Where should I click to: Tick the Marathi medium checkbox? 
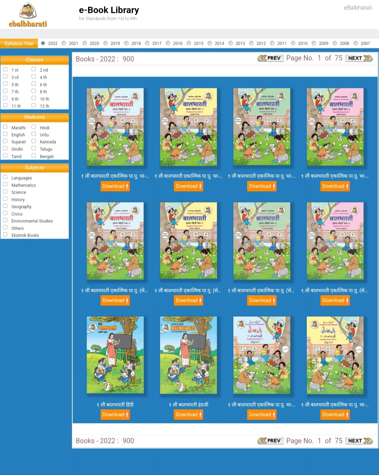(5, 127)
